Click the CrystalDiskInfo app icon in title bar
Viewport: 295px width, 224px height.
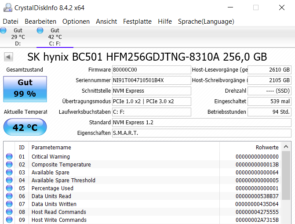point(8,8)
